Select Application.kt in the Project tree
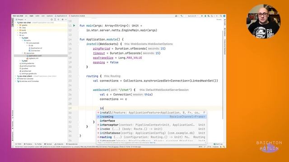 click(35, 48)
